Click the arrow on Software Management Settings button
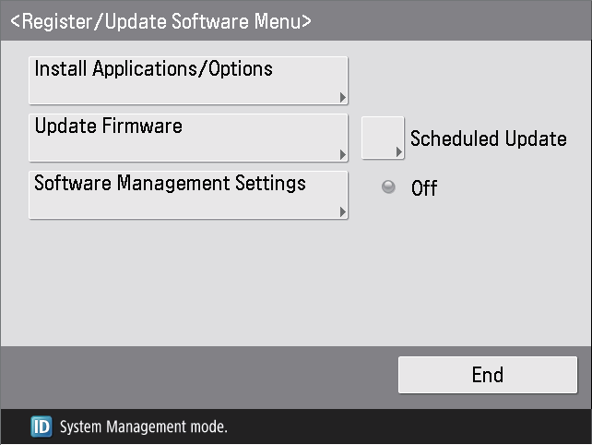 coord(342,211)
